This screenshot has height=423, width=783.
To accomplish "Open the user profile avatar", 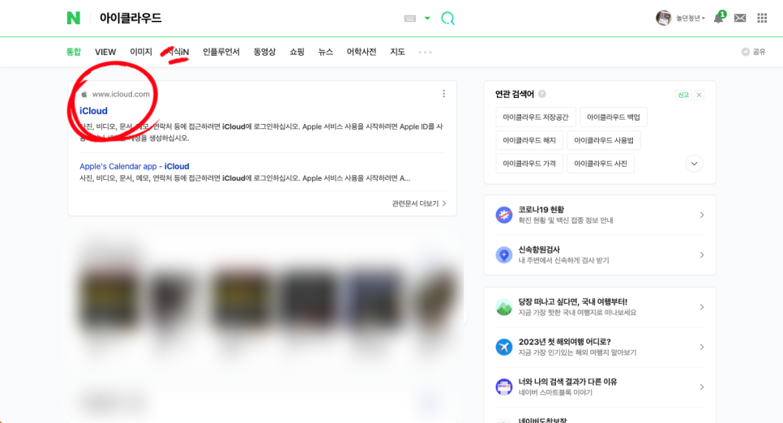I will click(663, 18).
